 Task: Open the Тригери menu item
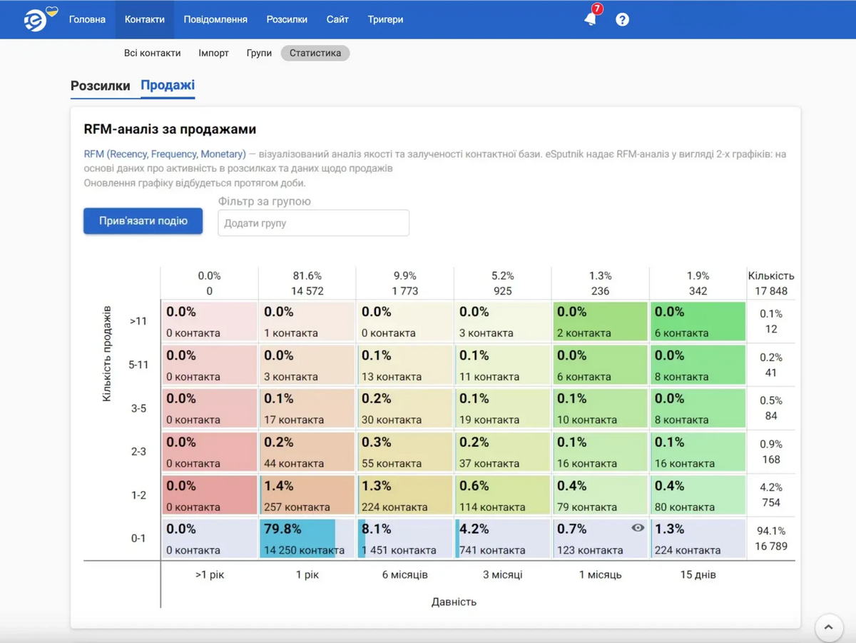(385, 19)
